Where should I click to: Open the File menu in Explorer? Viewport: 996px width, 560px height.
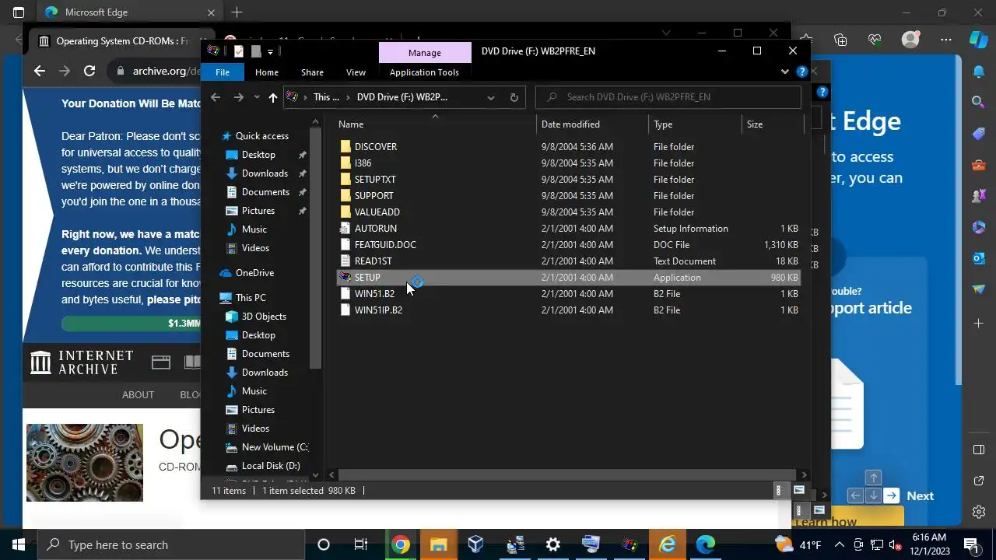223,72
